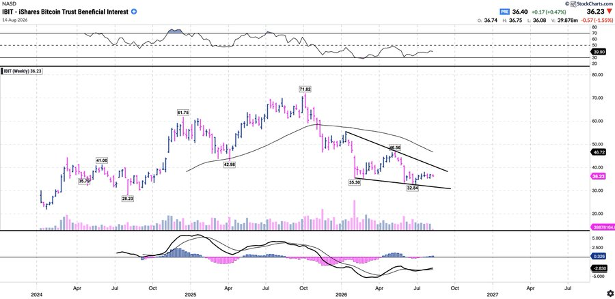Click the 42.98 low price annotation
The image size is (615, 299).
click(230, 165)
